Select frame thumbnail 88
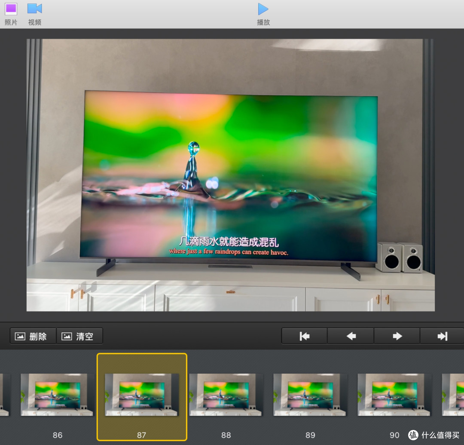464x445 pixels. point(226,394)
